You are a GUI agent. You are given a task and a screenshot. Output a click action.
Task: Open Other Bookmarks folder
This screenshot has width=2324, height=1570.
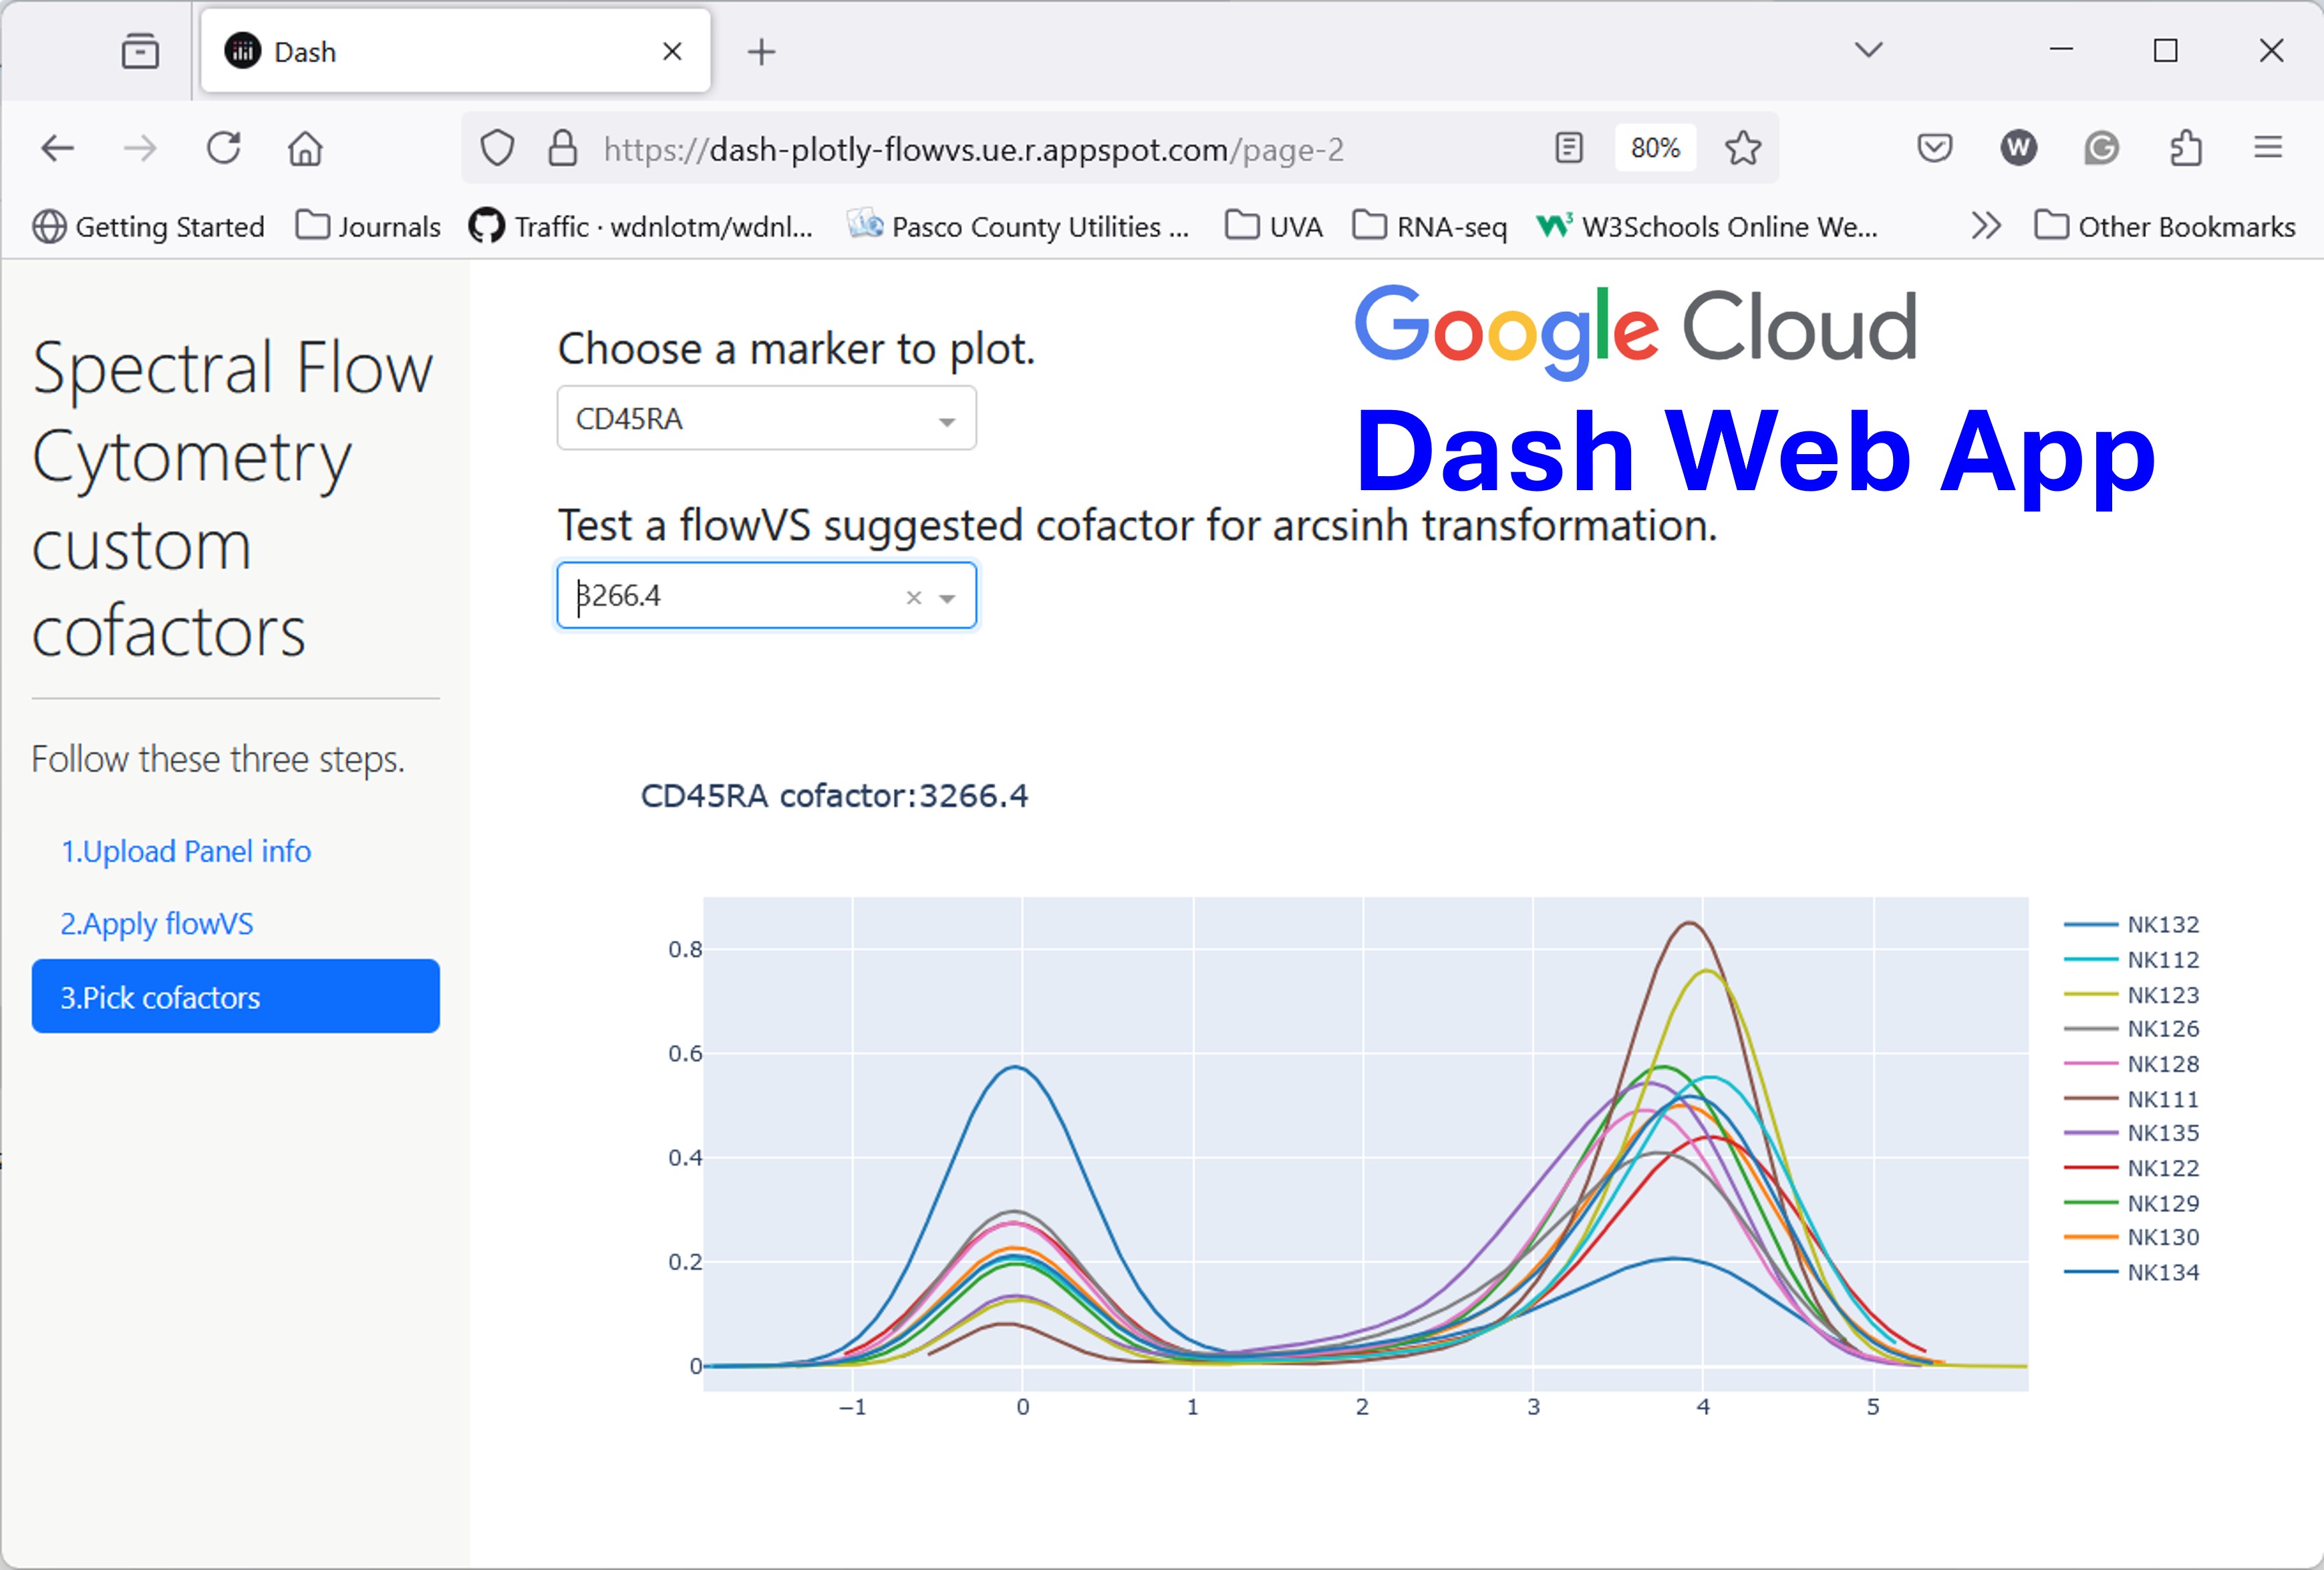click(2165, 227)
